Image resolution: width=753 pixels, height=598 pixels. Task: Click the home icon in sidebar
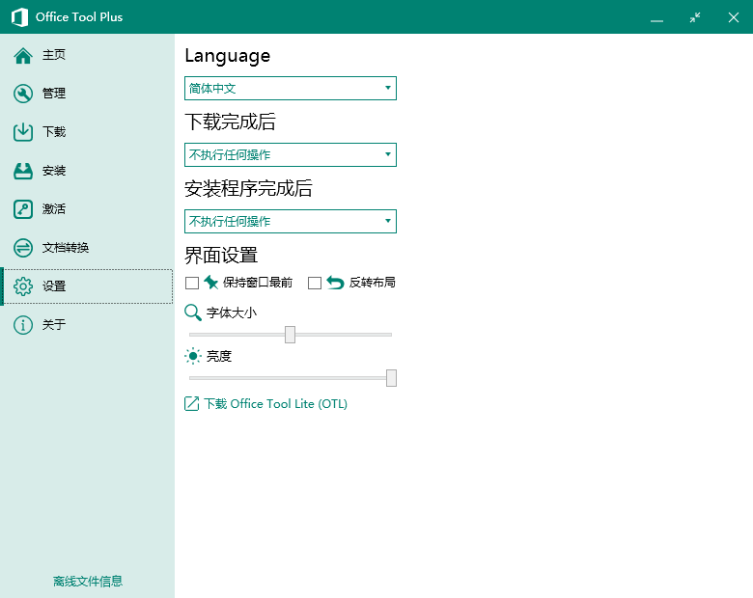[x=23, y=55]
